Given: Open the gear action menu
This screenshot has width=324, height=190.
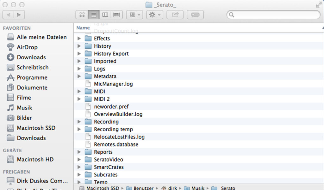Looking at the screenshot, I should coord(155,15).
